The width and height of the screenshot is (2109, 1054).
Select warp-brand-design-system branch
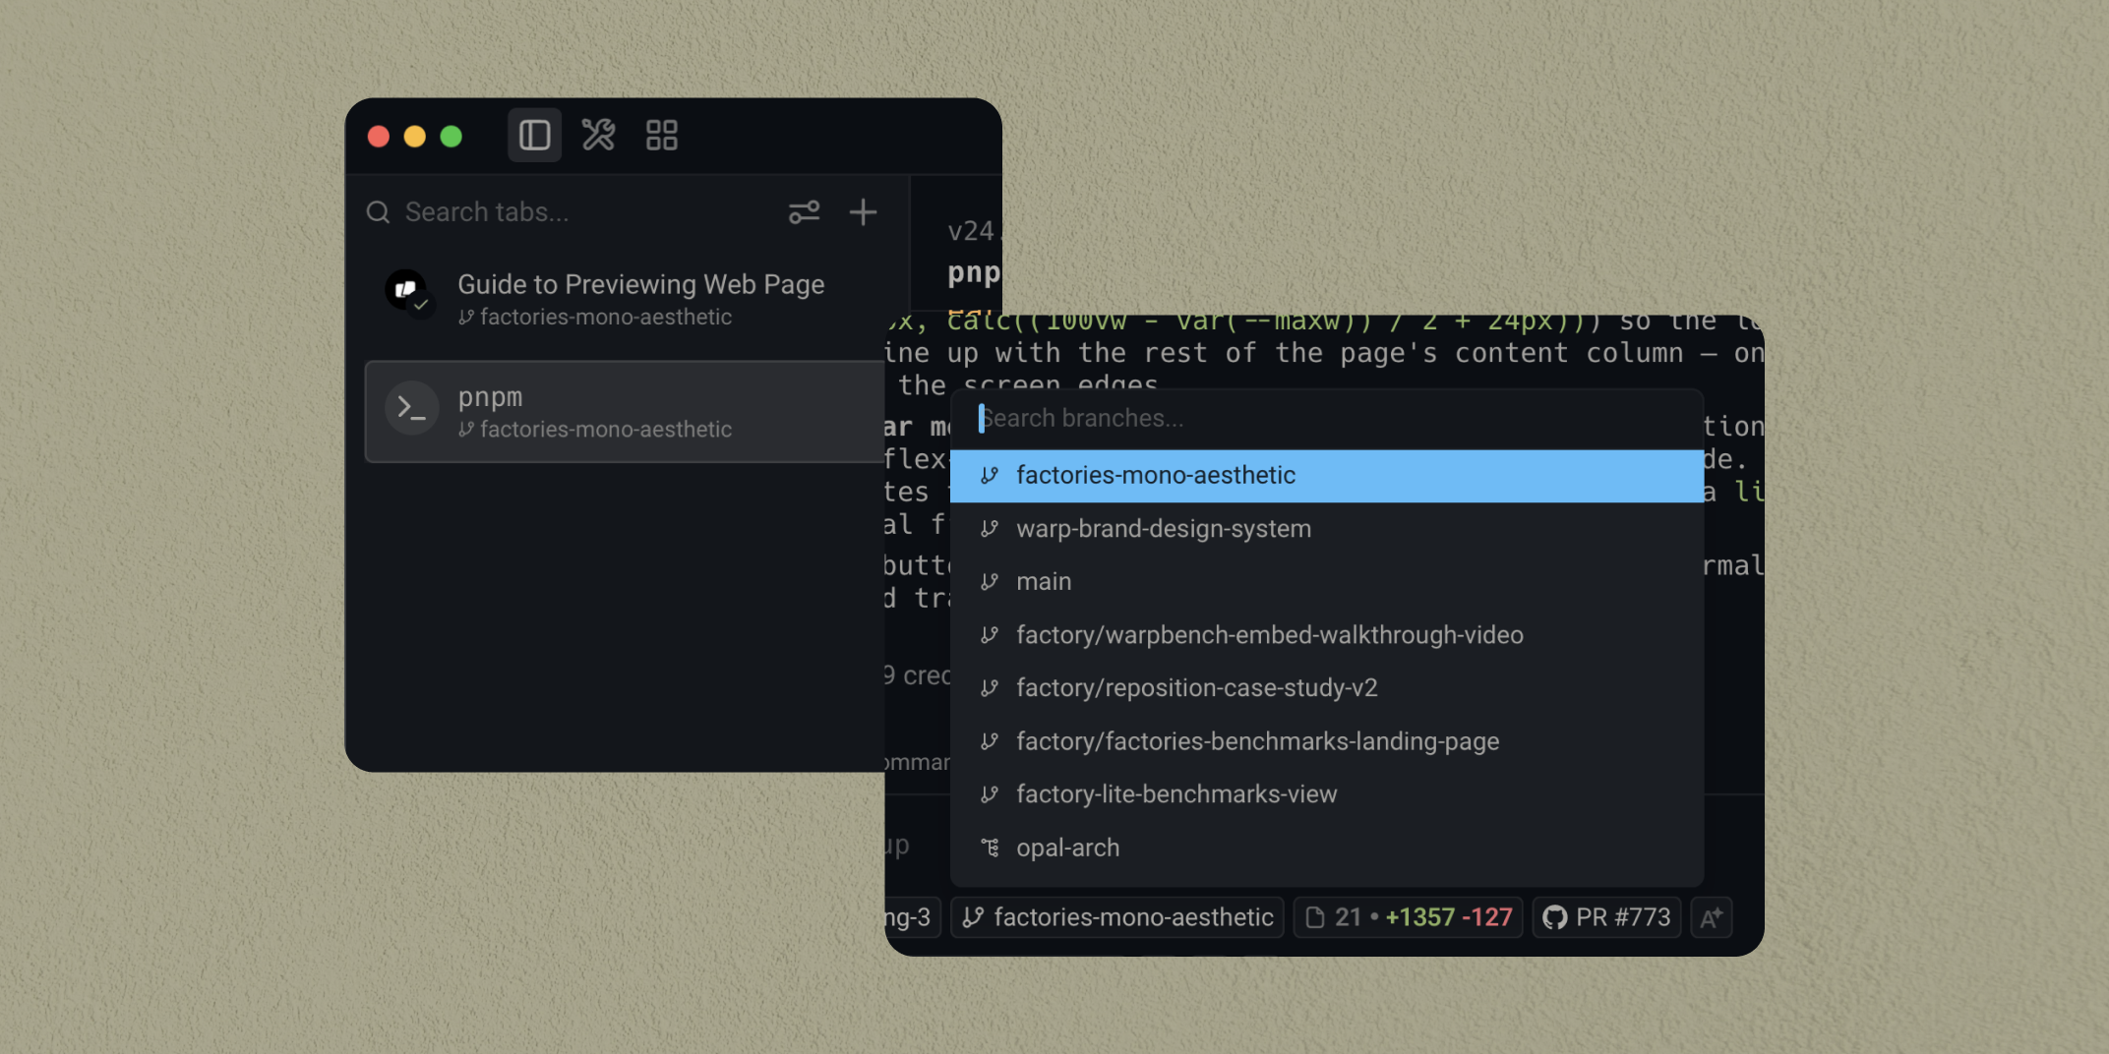click(x=1326, y=529)
